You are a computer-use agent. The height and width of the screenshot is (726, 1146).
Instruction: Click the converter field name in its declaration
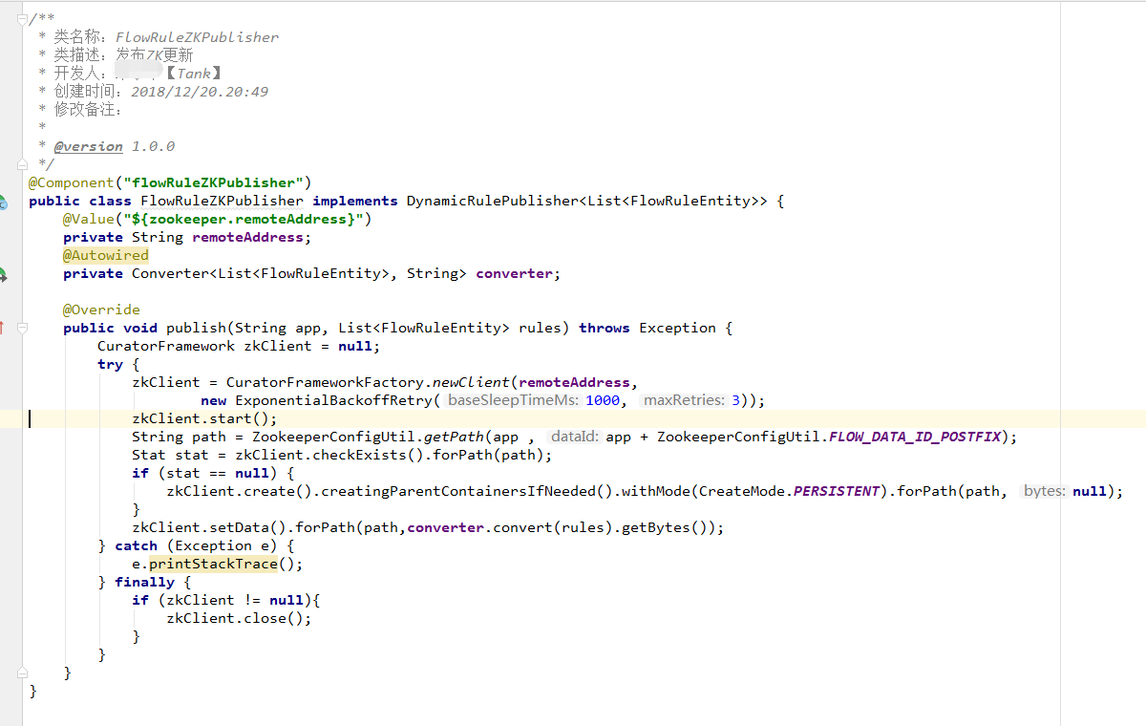pyautogui.click(x=514, y=273)
